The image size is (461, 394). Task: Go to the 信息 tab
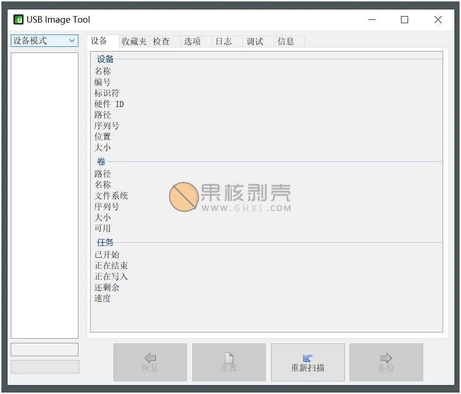(289, 42)
